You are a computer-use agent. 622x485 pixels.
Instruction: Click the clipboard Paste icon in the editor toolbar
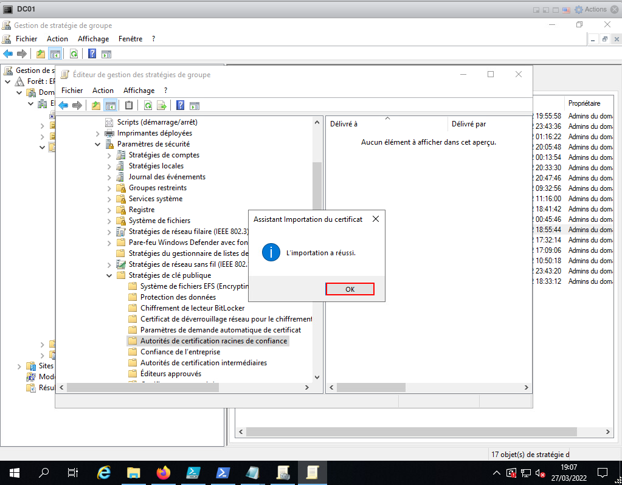(x=128, y=106)
